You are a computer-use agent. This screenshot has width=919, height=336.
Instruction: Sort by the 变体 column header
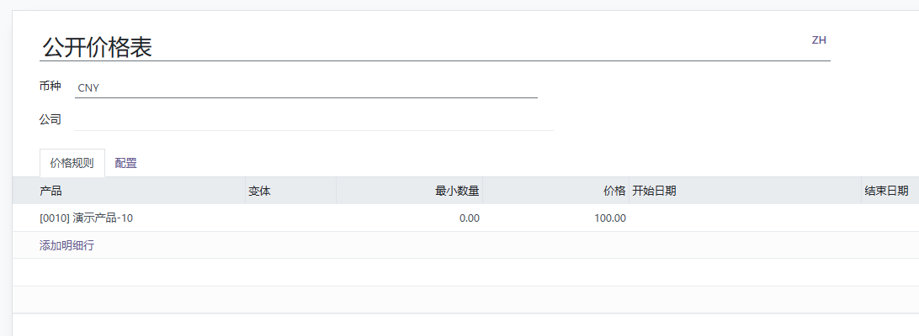tap(290, 191)
